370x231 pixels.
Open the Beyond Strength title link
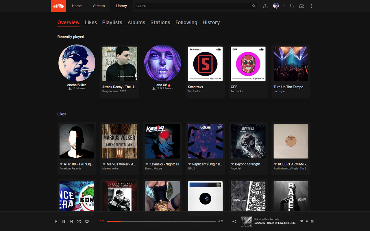247,164
